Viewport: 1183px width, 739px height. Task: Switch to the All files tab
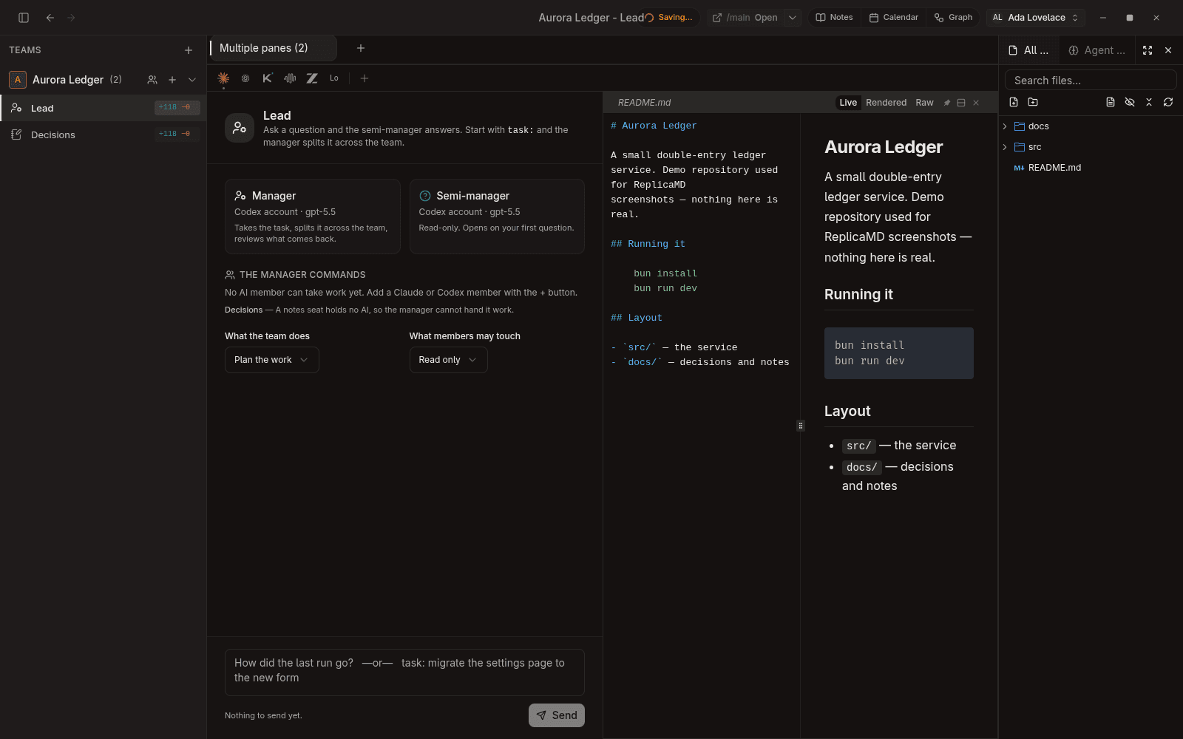tap(1029, 50)
